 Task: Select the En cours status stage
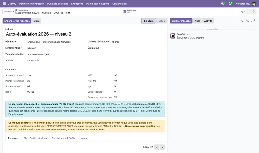coord(149,21)
